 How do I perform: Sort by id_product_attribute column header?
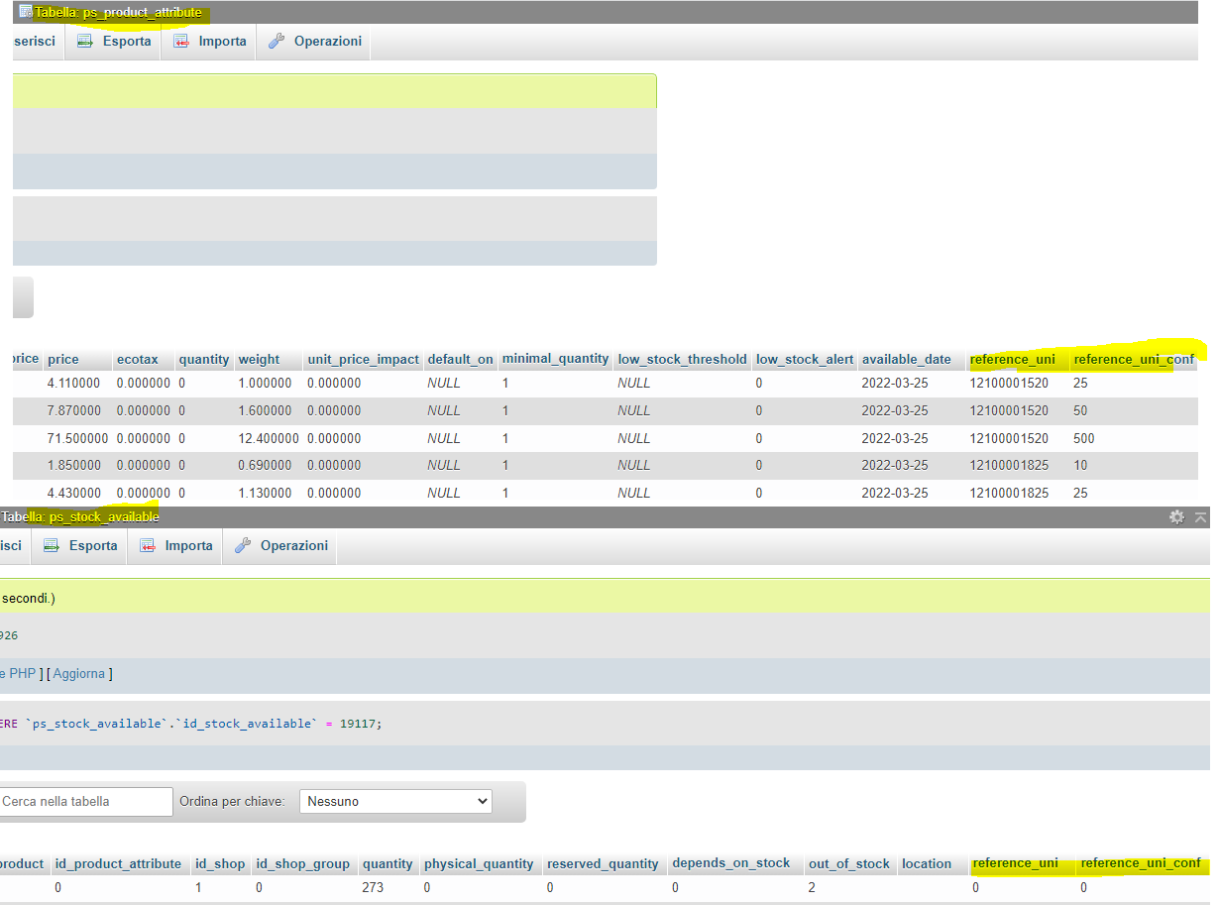click(118, 863)
